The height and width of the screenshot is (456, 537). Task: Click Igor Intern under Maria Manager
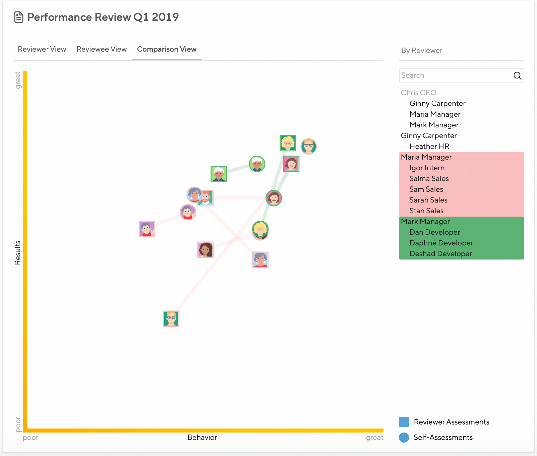tap(427, 168)
